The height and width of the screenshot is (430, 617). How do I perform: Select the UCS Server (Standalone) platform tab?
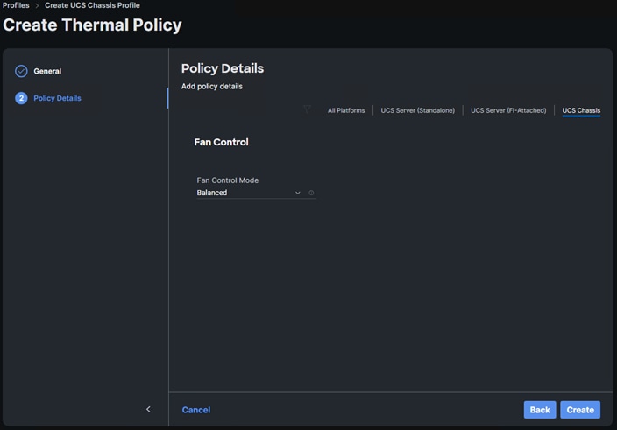[418, 111]
